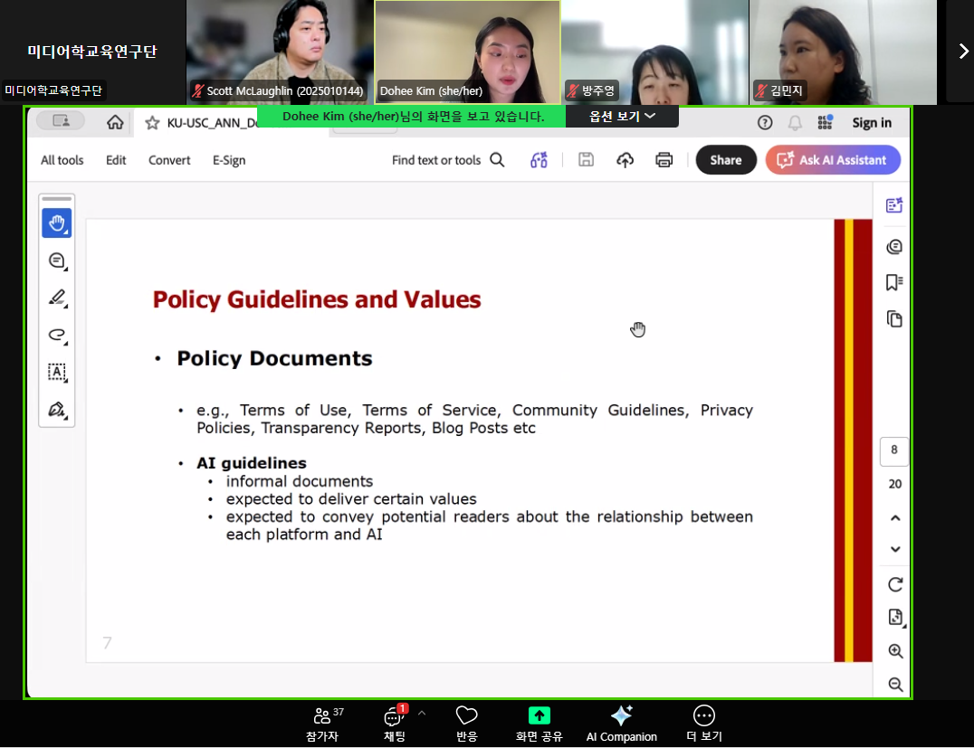
Task: Zoom in on the PDF page
Action: click(894, 651)
